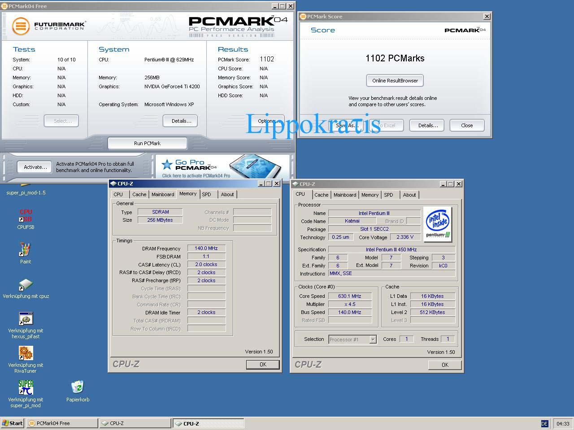Click 'Pentium® III @ 629MHz' CPU text
The width and height of the screenshot is (574, 430).
point(169,60)
